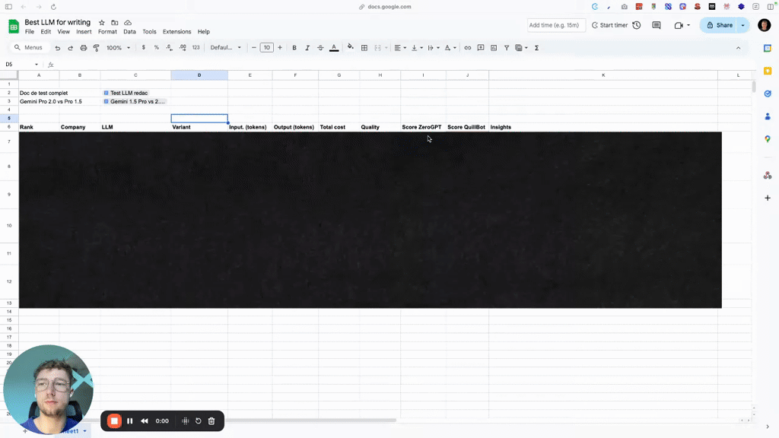
Task: Open the File menu
Action: pos(30,32)
